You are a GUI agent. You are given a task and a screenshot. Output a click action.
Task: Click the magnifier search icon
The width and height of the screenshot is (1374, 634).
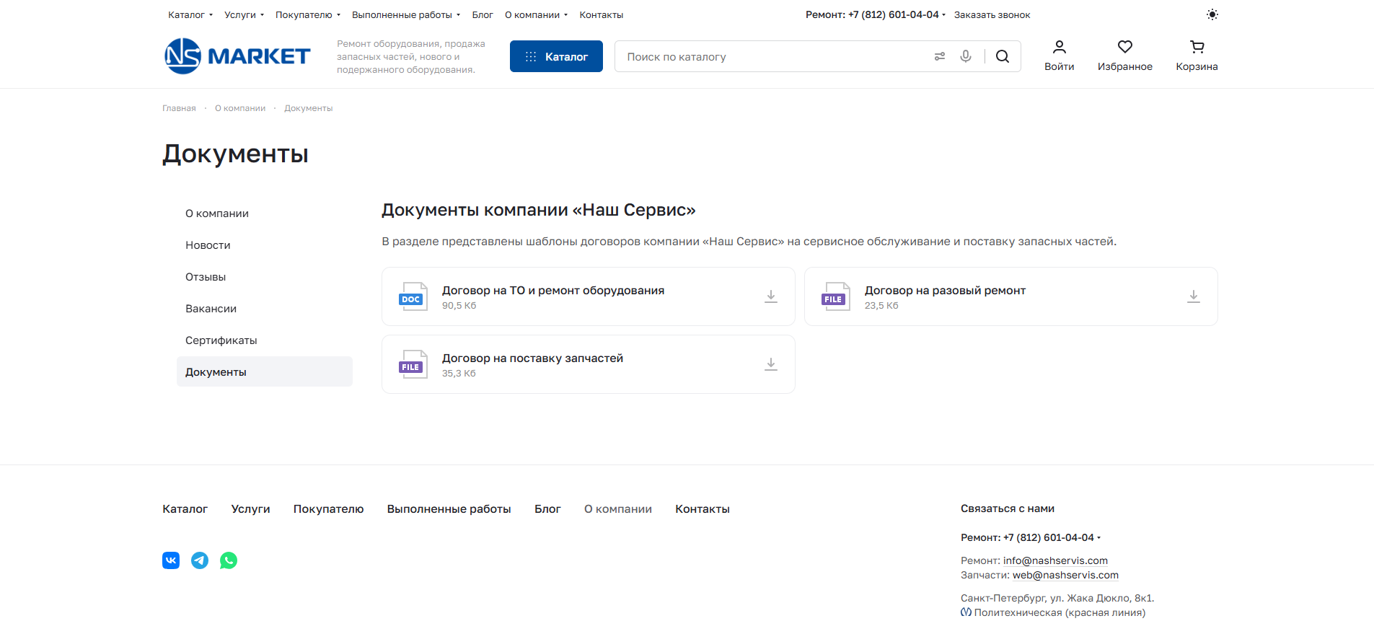coord(1003,56)
